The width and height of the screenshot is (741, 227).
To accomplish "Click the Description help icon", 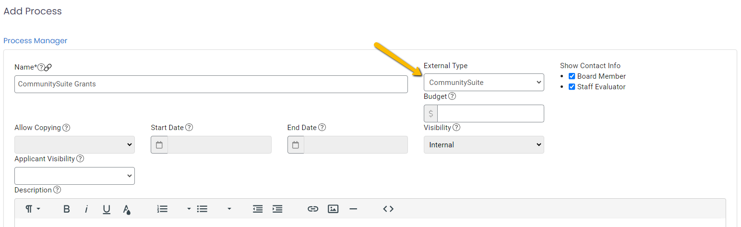I will (57, 190).
